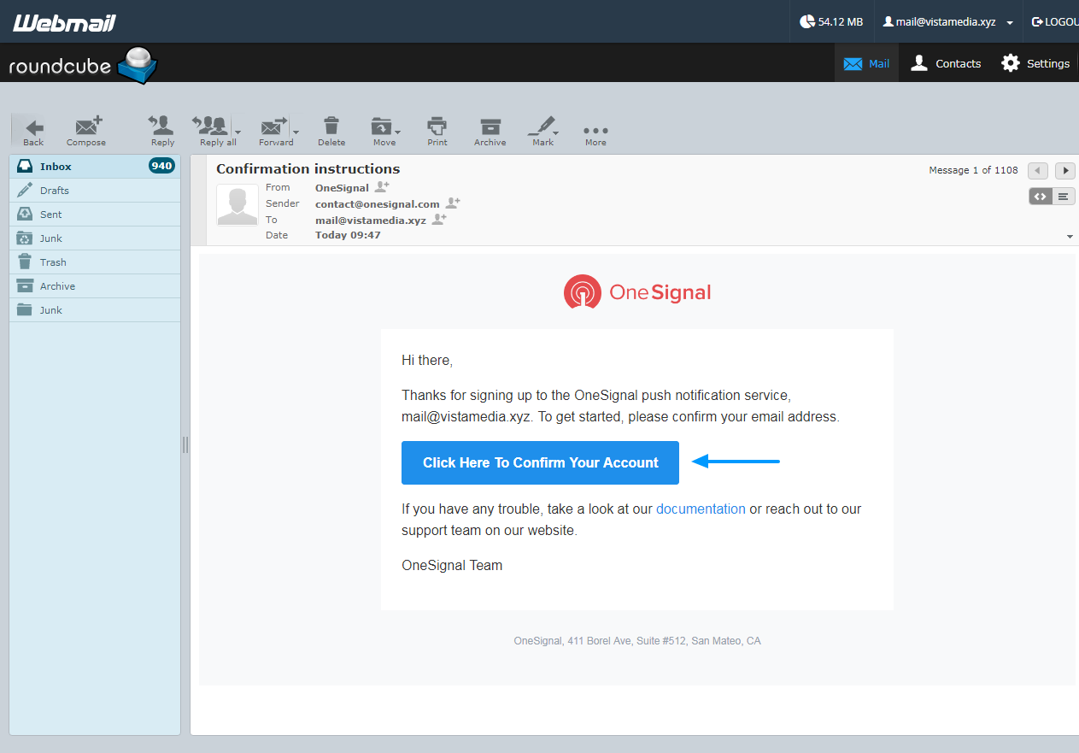Open the mail@vistamedia.xyz account dropdown
This screenshot has width=1079, height=753.
pyautogui.click(x=948, y=22)
